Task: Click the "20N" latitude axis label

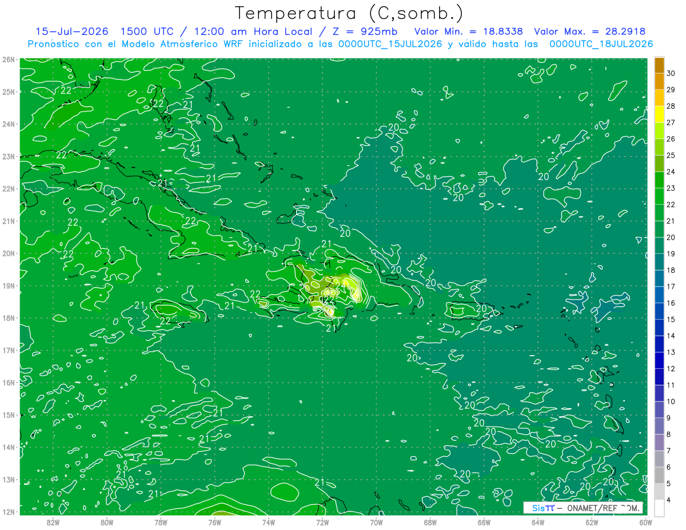Action: point(8,253)
